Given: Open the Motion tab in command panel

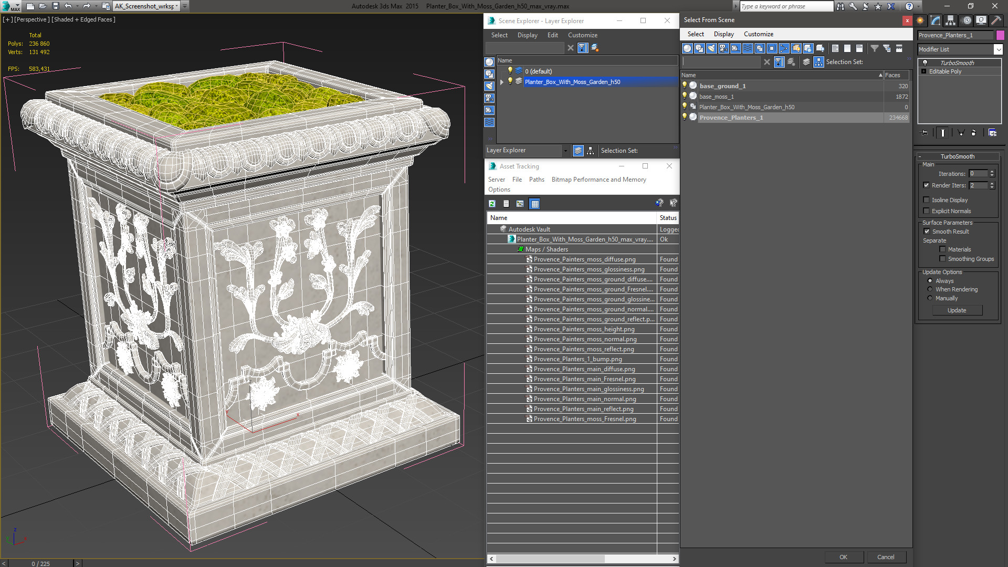Looking at the screenshot, I should (967, 20).
